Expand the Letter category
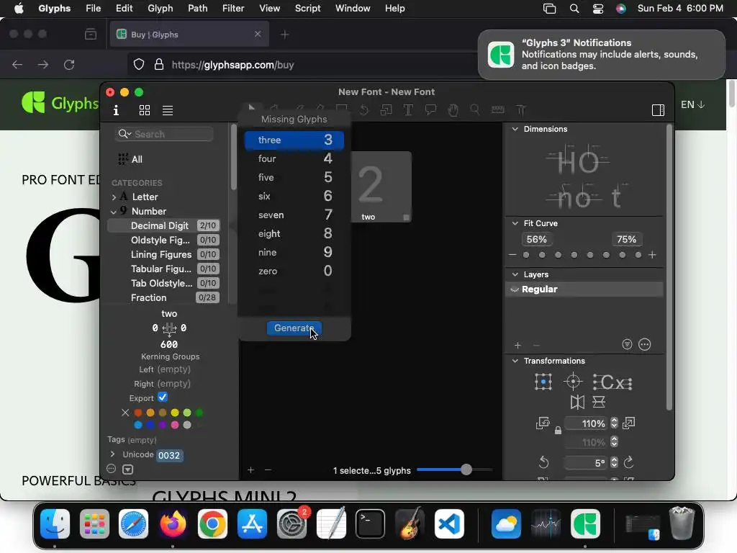Viewport: 737px width, 553px height. coord(114,197)
